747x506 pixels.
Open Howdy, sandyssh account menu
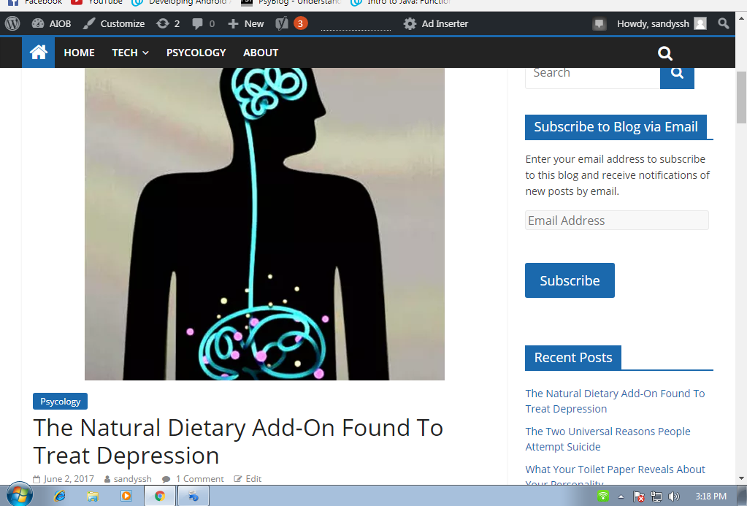coord(662,23)
